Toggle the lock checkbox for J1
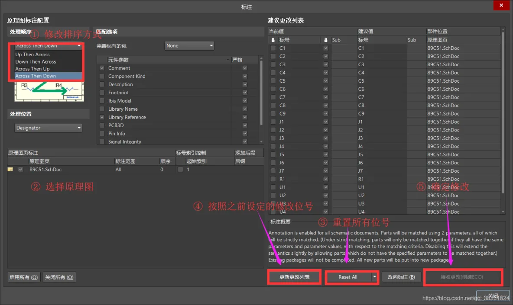The height and width of the screenshot is (305, 513). pyautogui.click(x=273, y=122)
